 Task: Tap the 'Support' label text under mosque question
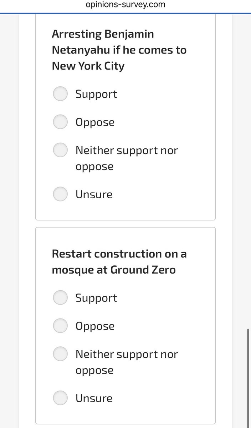[x=96, y=298]
